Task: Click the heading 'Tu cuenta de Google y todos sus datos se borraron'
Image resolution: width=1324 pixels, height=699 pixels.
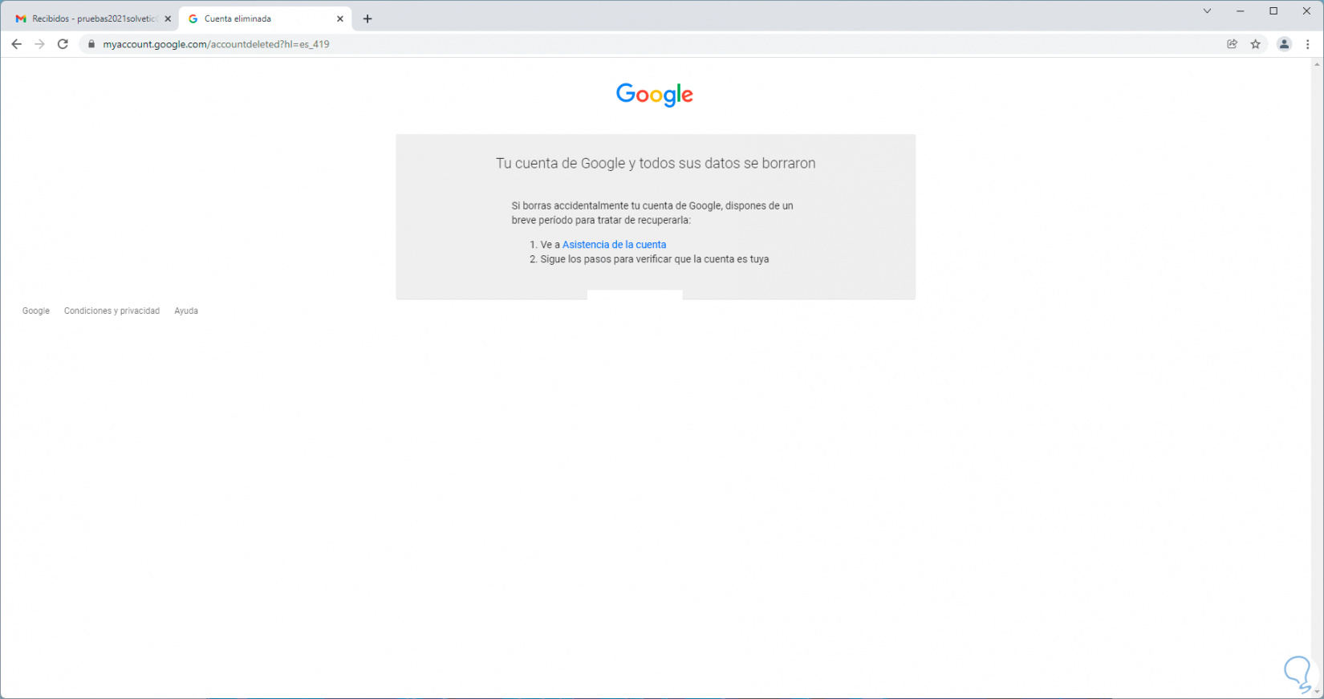Action: [656, 163]
